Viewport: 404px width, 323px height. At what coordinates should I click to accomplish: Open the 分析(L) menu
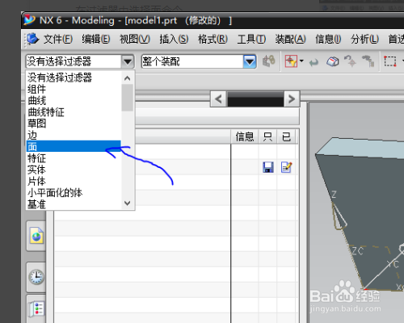364,40
